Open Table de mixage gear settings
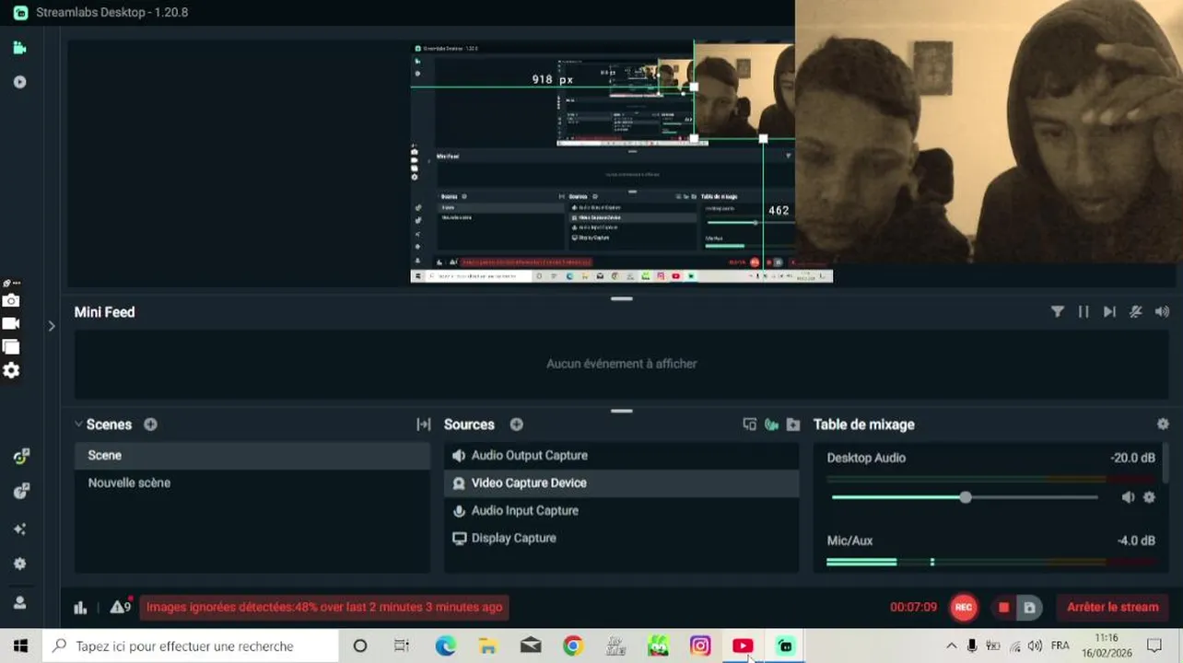 (1163, 425)
